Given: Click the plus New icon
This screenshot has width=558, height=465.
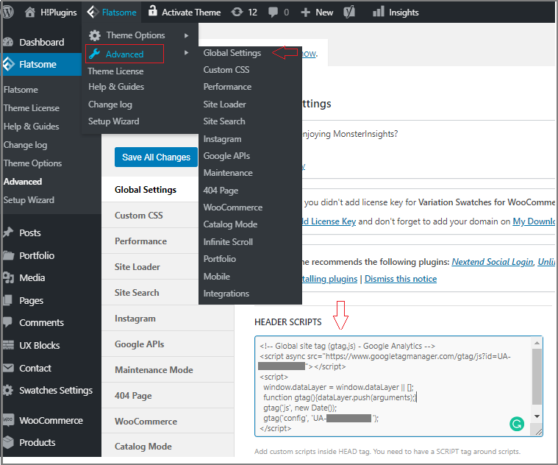Looking at the screenshot, I should 305,13.
